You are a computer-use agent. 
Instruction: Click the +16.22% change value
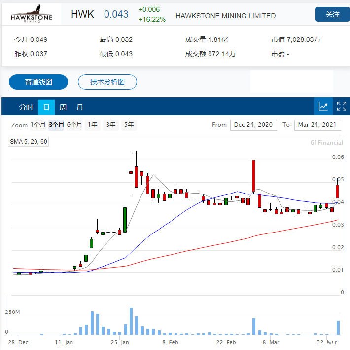(152, 19)
